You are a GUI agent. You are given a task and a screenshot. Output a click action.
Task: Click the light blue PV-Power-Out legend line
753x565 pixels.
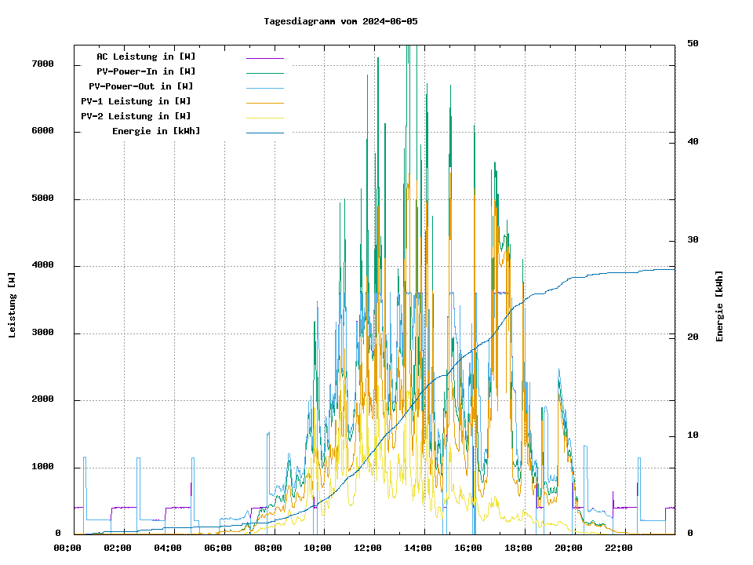tap(264, 88)
